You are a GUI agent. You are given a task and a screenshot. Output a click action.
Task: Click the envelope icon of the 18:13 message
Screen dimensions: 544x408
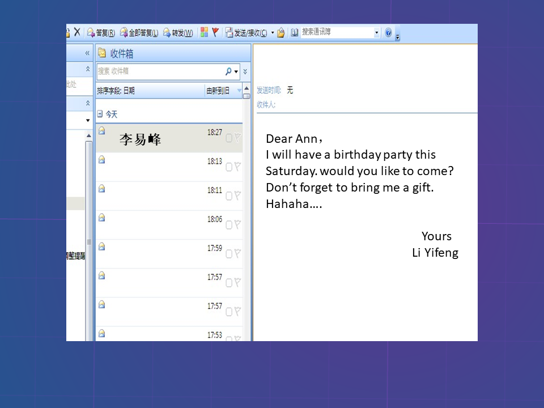click(x=101, y=160)
